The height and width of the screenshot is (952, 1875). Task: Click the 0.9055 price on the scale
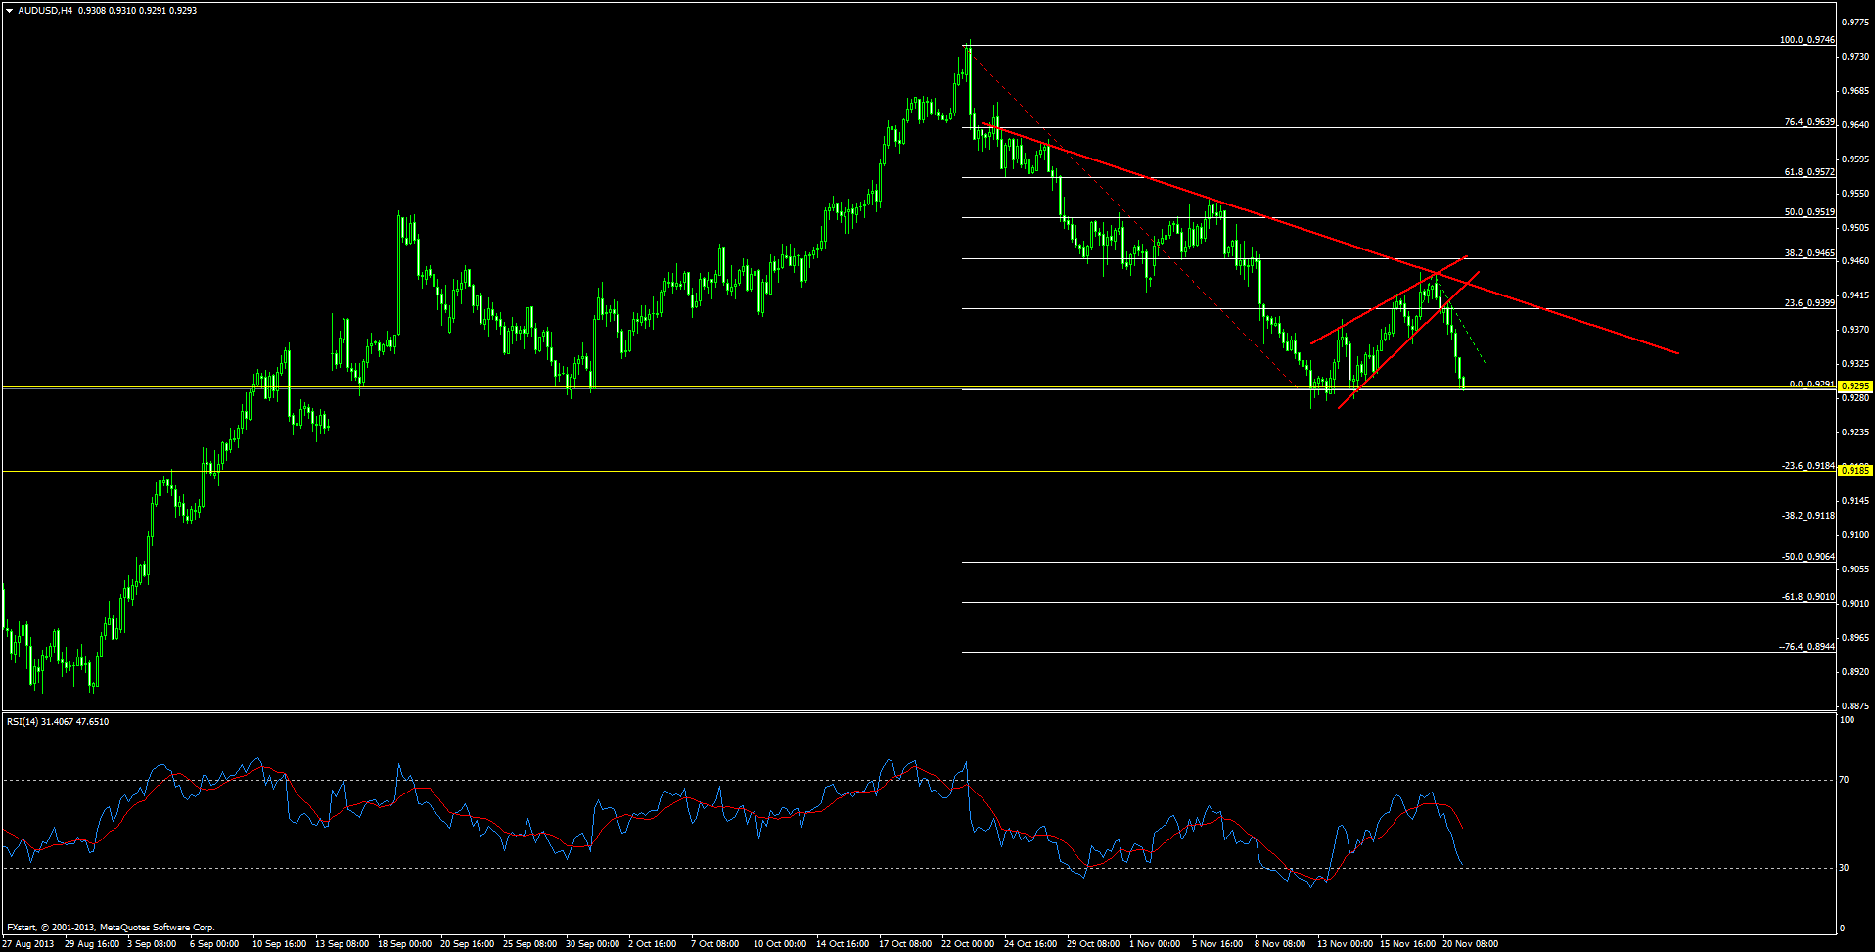[x=1855, y=569]
